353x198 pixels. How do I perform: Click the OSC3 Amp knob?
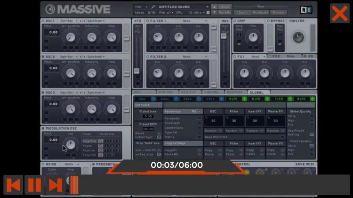coord(112,109)
